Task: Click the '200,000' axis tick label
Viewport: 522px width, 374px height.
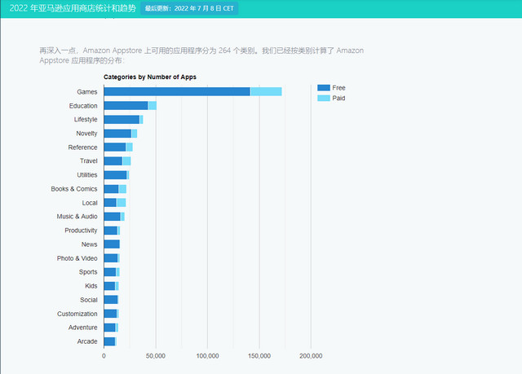Action: 311,356
